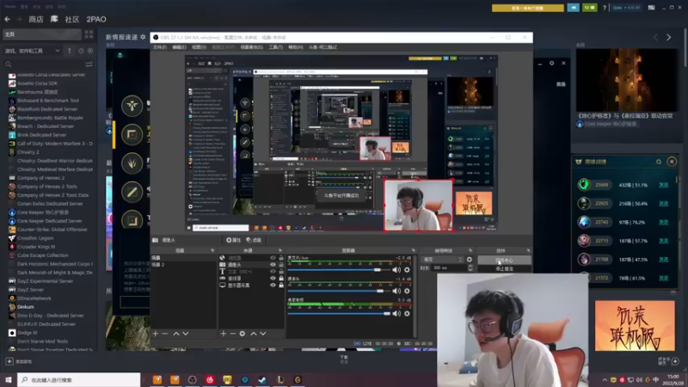Toggle visibility of 浏览器 source
The image size is (688, 387).
[x=273, y=258]
